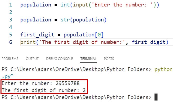The width and height of the screenshot is (173, 106).
Task: Click 'first_digit' variable on line 5
Action: (37, 35)
